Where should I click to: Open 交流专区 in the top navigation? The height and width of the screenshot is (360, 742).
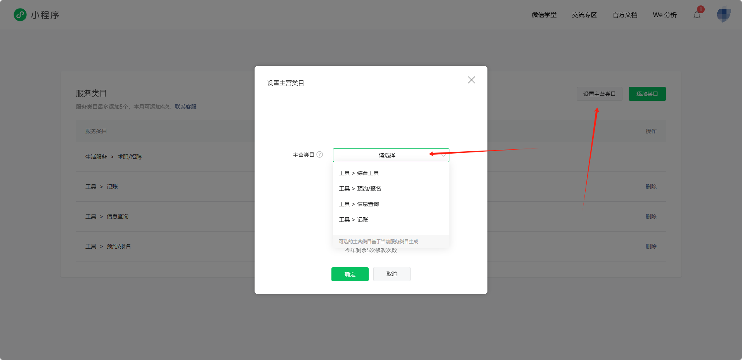click(584, 15)
